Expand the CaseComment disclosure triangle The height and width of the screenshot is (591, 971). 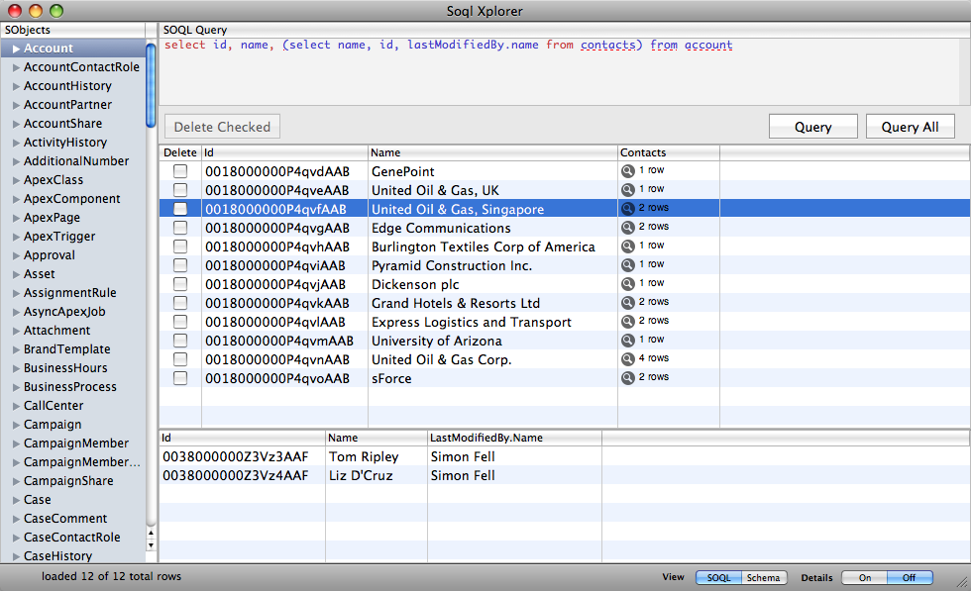(17, 519)
